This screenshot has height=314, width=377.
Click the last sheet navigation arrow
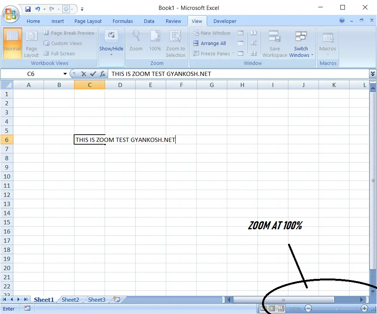(26, 300)
